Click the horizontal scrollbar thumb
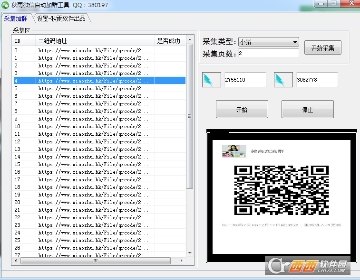 pyautogui.click(x=96, y=261)
